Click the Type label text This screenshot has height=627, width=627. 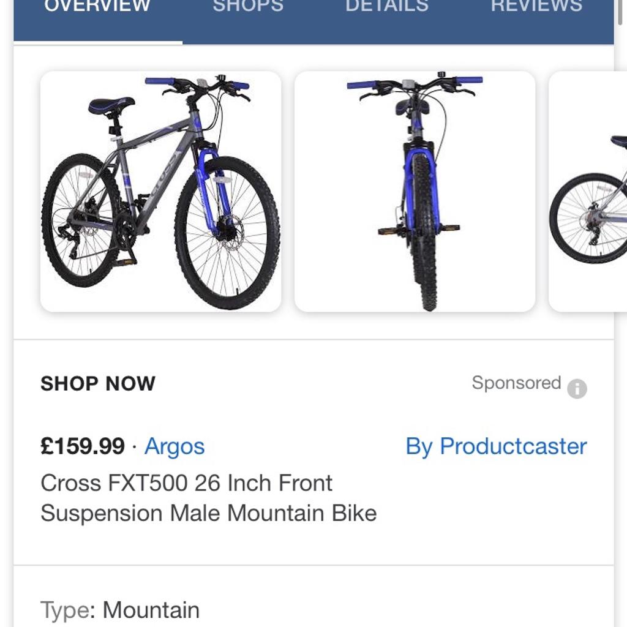pyautogui.click(x=65, y=610)
